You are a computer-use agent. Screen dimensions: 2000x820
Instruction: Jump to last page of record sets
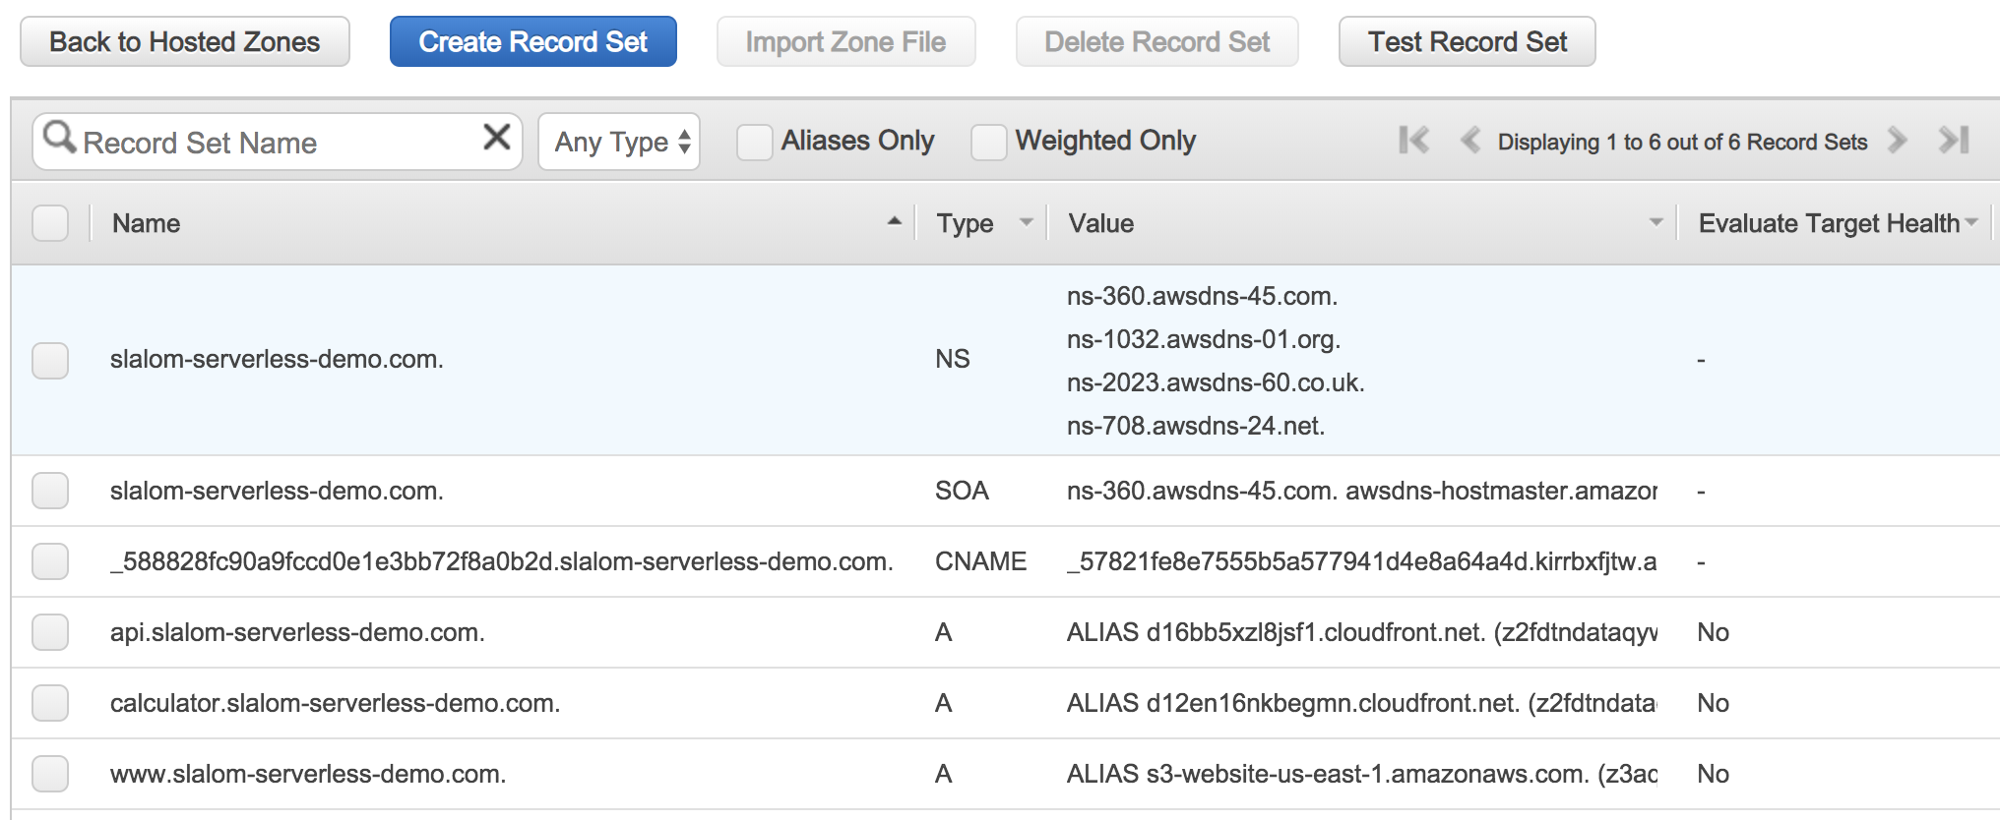pyautogui.click(x=1953, y=141)
